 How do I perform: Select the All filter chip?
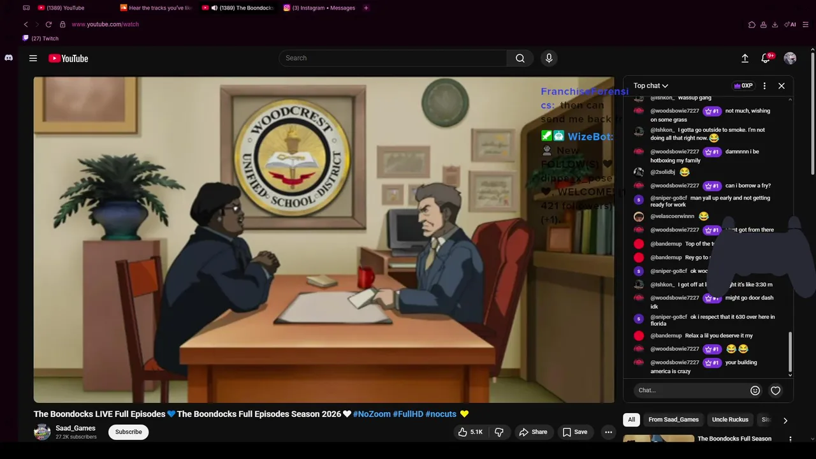click(631, 419)
